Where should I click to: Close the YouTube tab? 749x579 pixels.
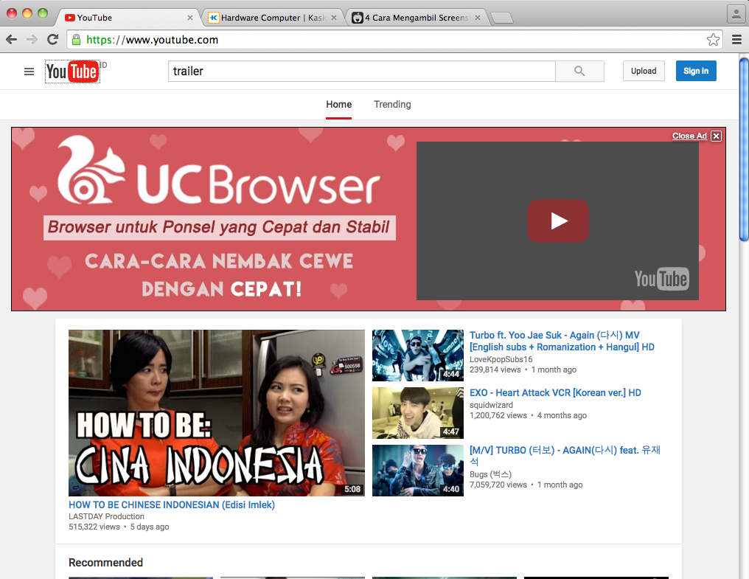(190, 18)
